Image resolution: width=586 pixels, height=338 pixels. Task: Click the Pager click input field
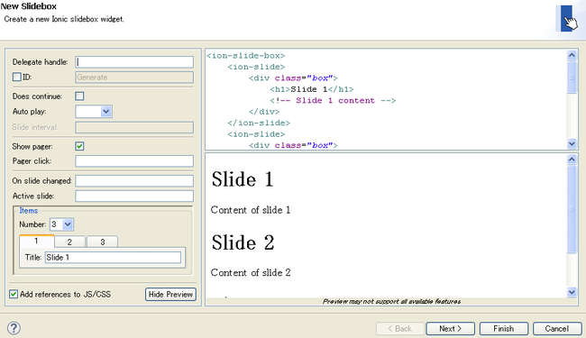pyautogui.click(x=134, y=161)
